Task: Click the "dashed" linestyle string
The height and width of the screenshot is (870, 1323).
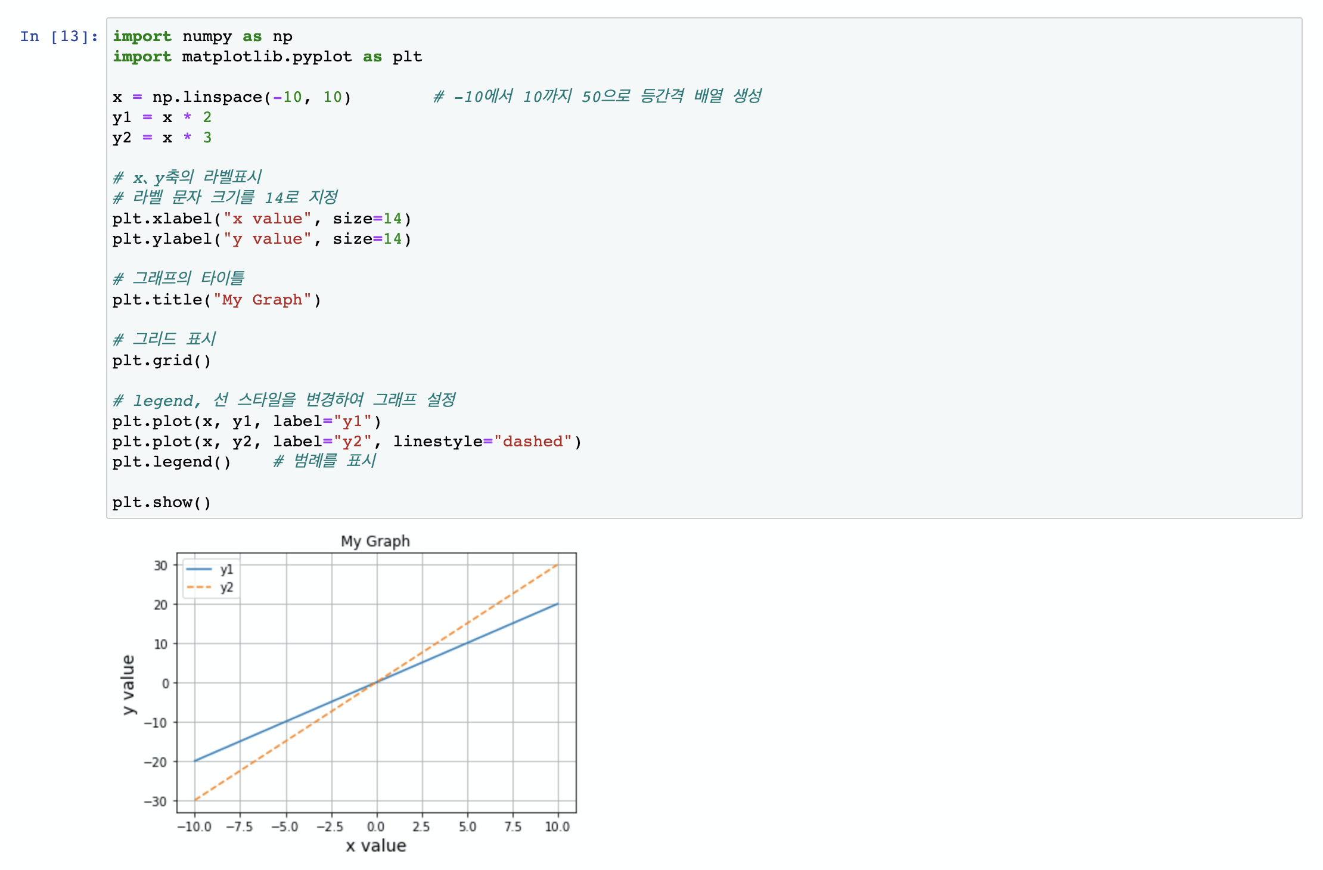Action: (532, 442)
